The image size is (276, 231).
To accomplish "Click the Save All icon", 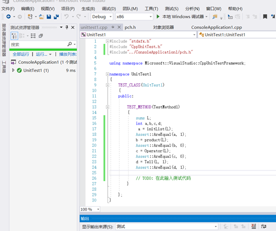I will [56, 17].
